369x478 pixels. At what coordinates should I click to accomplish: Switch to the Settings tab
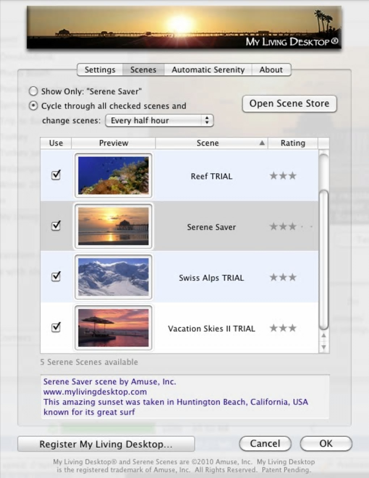coord(100,69)
